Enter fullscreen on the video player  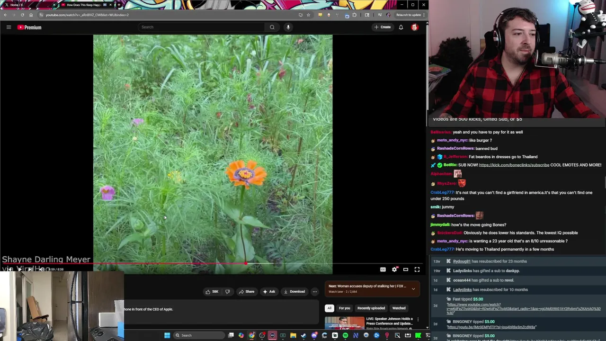point(417,269)
